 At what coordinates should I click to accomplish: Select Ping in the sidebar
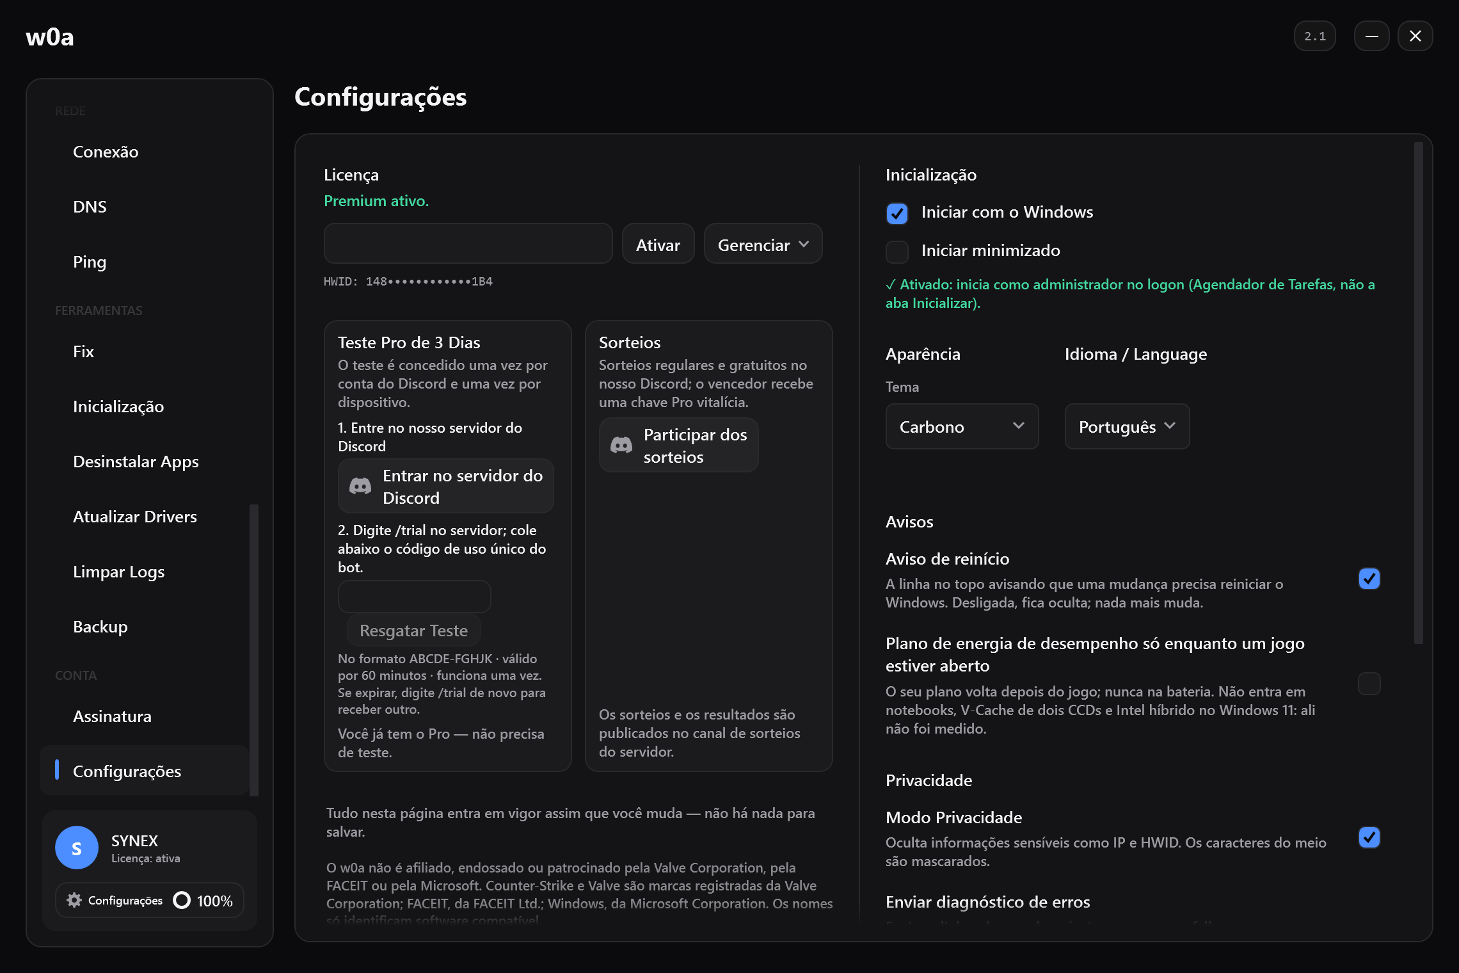pos(145,262)
